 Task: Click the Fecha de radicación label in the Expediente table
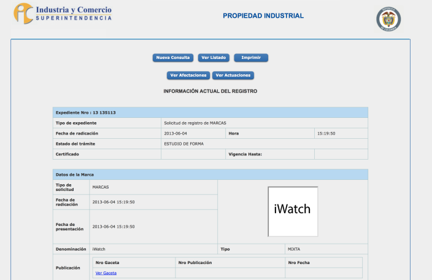coord(77,133)
